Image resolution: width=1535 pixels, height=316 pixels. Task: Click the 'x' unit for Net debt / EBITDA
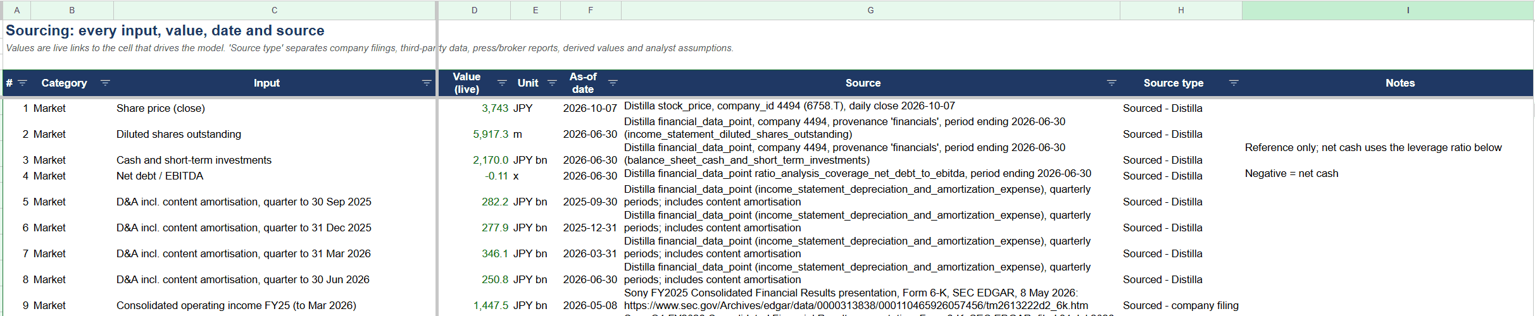(516, 176)
